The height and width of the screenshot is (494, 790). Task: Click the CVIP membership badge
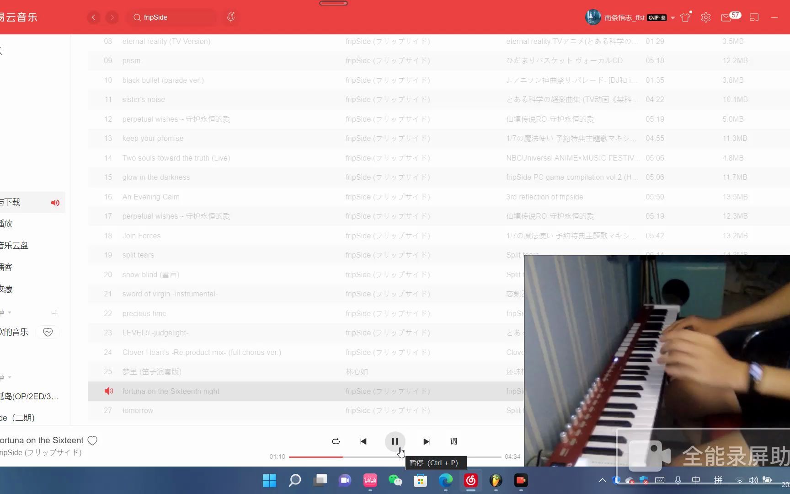pyautogui.click(x=657, y=18)
